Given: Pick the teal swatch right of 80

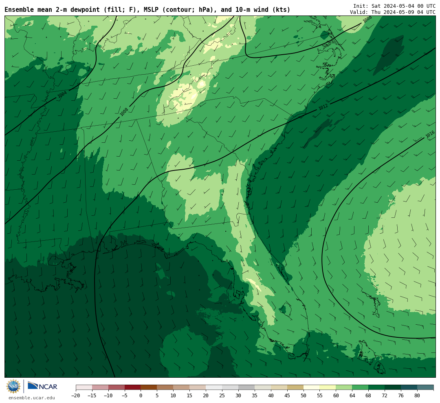Looking at the screenshot, I should point(425,387).
